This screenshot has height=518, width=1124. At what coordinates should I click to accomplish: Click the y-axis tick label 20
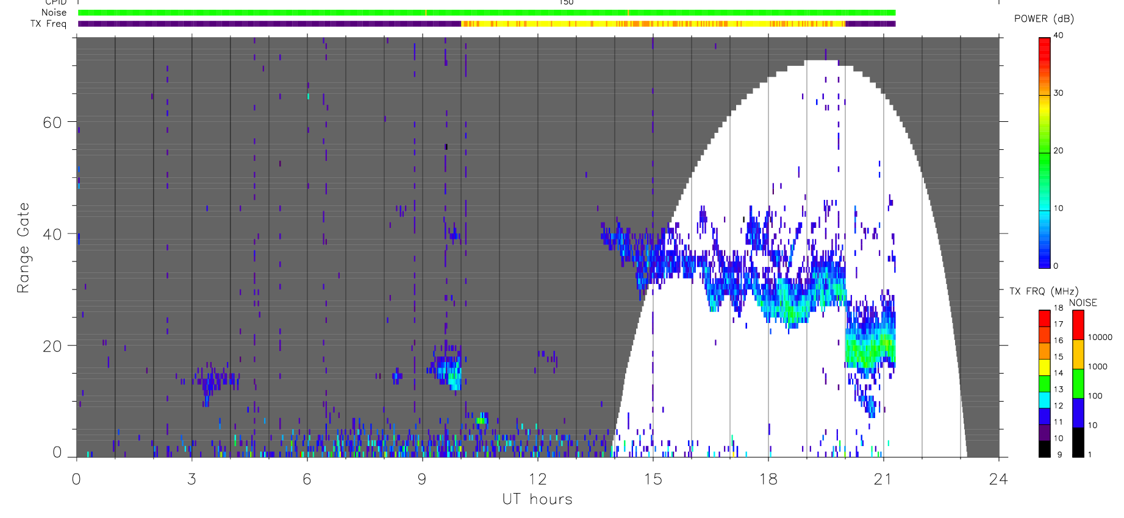[52, 346]
